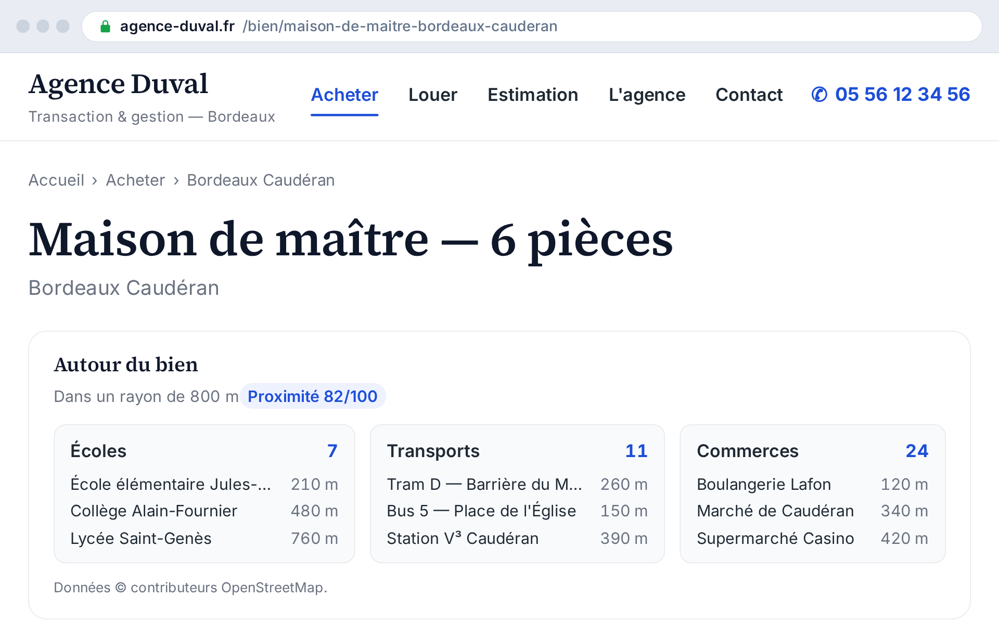The height and width of the screenshot is (624, 999).
Task: Select the Marché de Caudéran row
Action: 813,511
